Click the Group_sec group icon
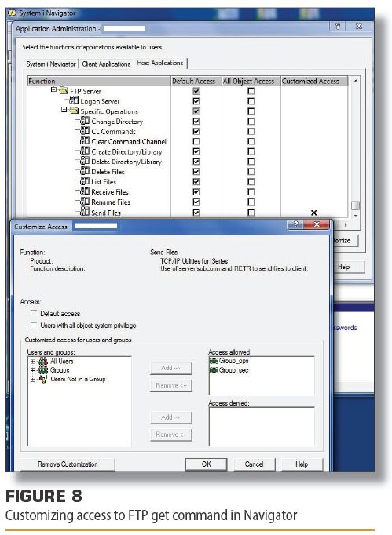392x535 pixels. point(214,370)
